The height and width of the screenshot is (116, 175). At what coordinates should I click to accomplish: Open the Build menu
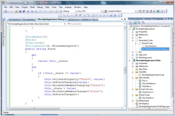(32, 7)
